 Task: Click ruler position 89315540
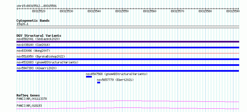click(x=94, y=11)
